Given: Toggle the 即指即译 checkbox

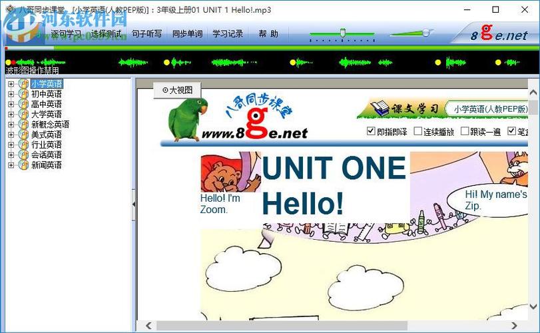Looking at the screenshot, I should [x=371, y=131].
